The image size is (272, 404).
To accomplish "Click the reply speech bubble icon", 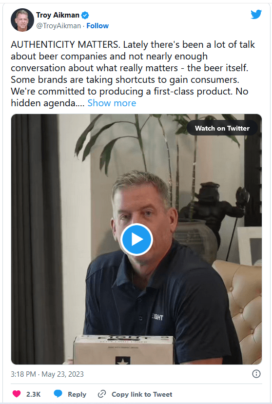I will [x=58, y=394].
